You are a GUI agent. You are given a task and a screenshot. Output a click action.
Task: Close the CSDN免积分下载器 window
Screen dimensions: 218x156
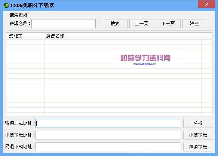click(207, 4)
